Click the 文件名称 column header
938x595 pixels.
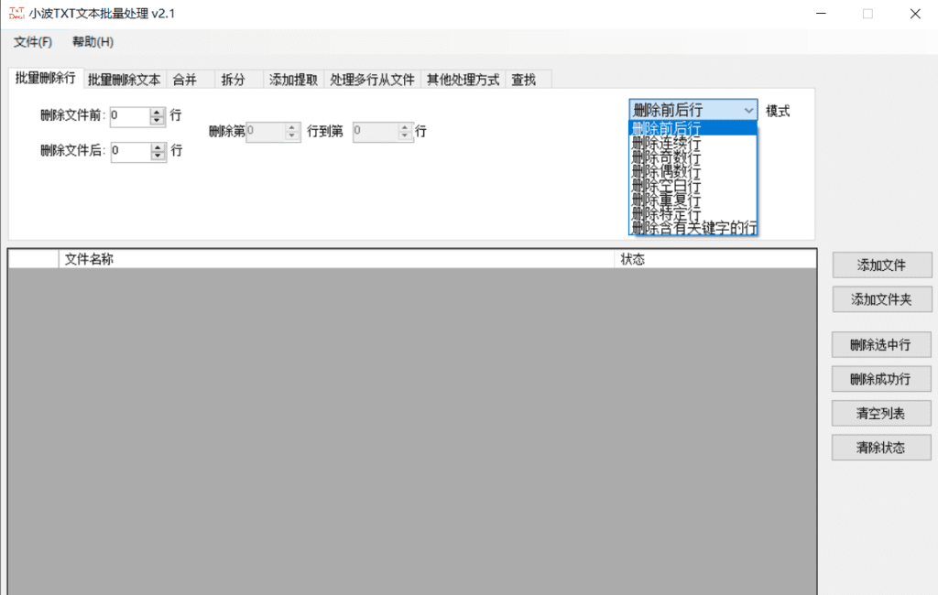89,259
